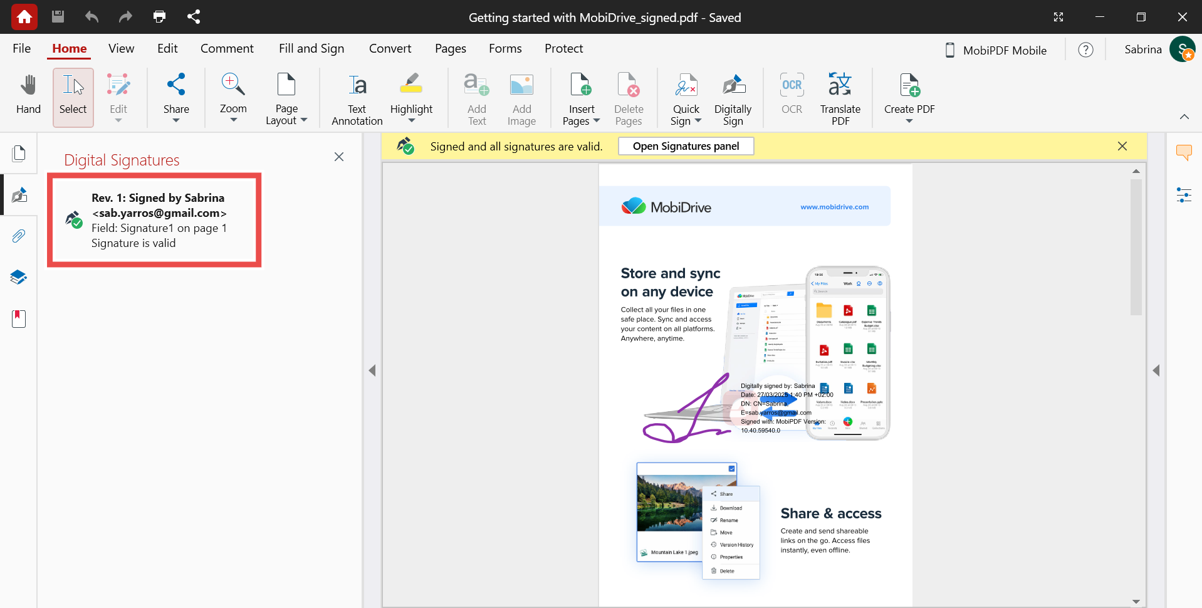1202x608 pixels.
Task: Collapse the ribbon with the chevron
Action: 1184,117
